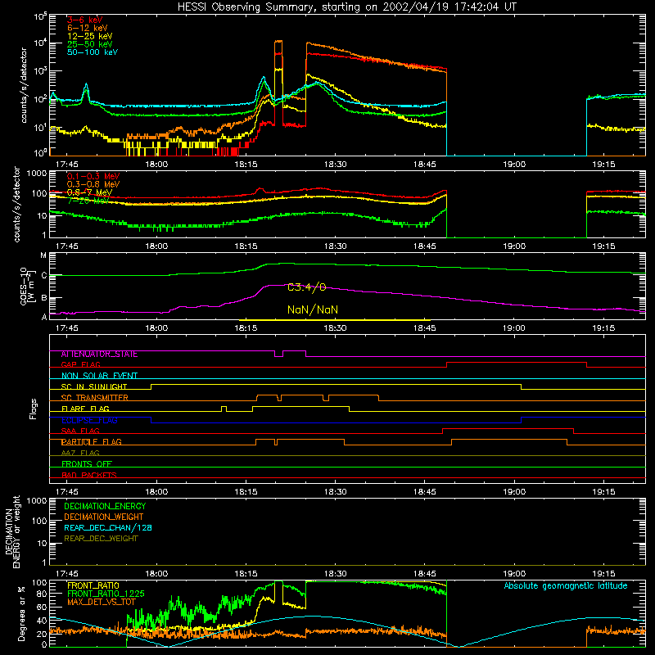Click the FRONT_RATIO_1225 legend label
655x655 pixels.
(x=106, y=594)
